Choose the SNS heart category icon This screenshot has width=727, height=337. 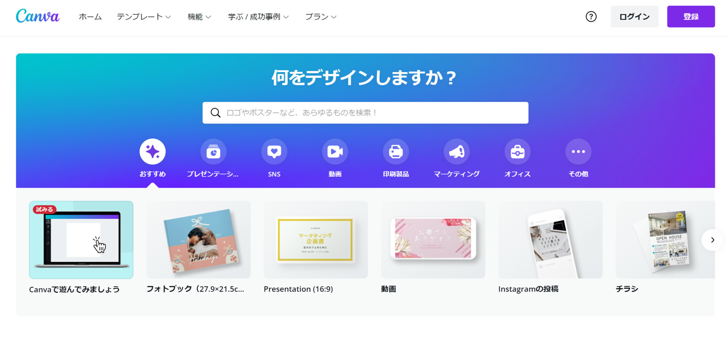(x=274, y=151)
